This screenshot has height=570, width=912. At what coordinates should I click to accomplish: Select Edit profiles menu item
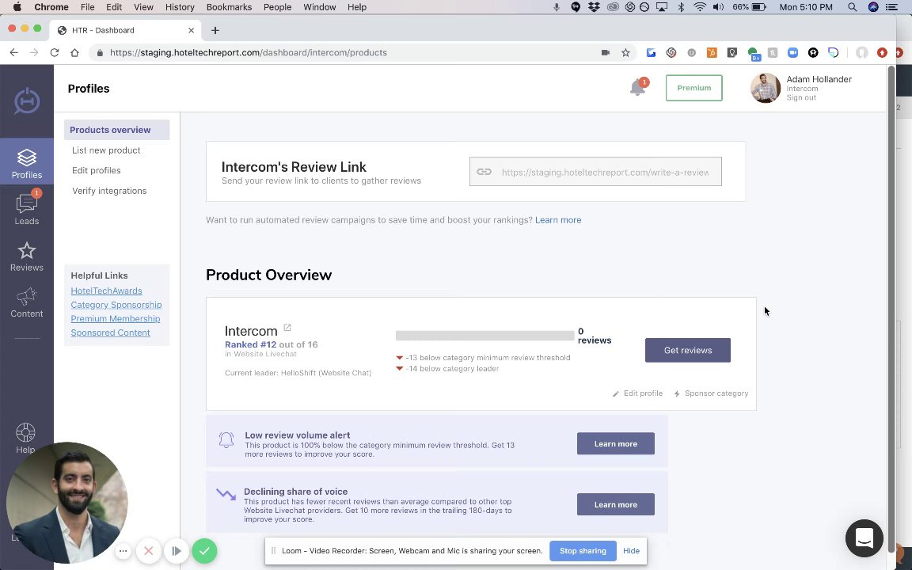click(x=97, y=170)
